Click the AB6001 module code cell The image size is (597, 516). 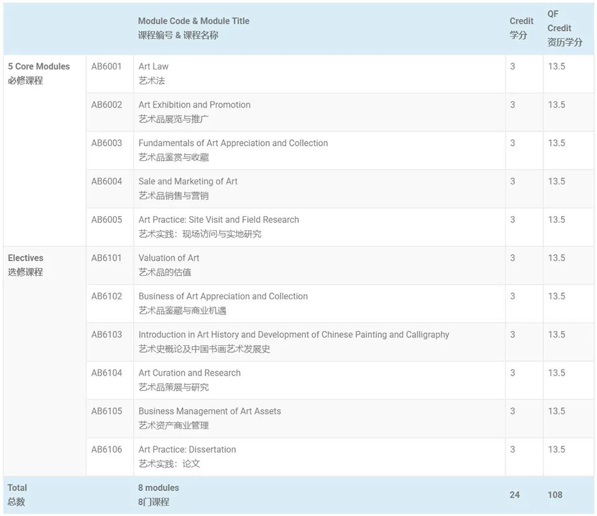point(106,66)
